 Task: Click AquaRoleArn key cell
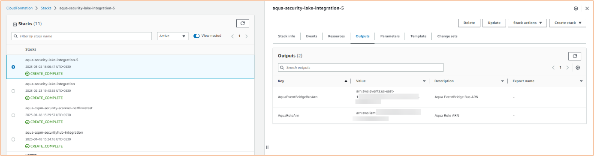(289, 116)
